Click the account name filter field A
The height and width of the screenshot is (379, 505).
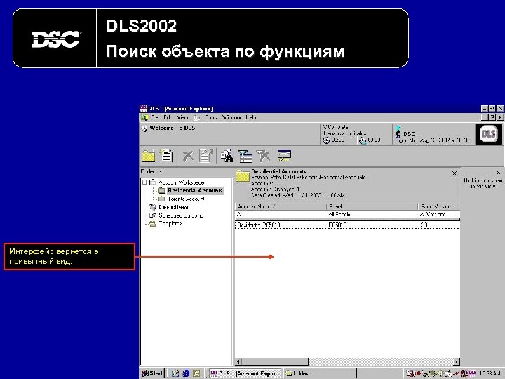pyautogui.click(x=281, y=215)
